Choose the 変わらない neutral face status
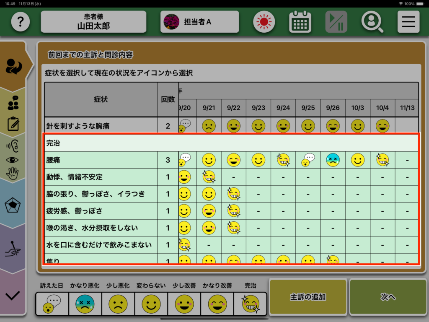429x322 pixels. (x=151, y=304)
